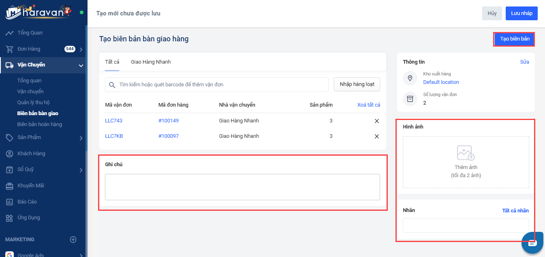Expand the Sổ Quỹ submenu

[x=81, y=170]
